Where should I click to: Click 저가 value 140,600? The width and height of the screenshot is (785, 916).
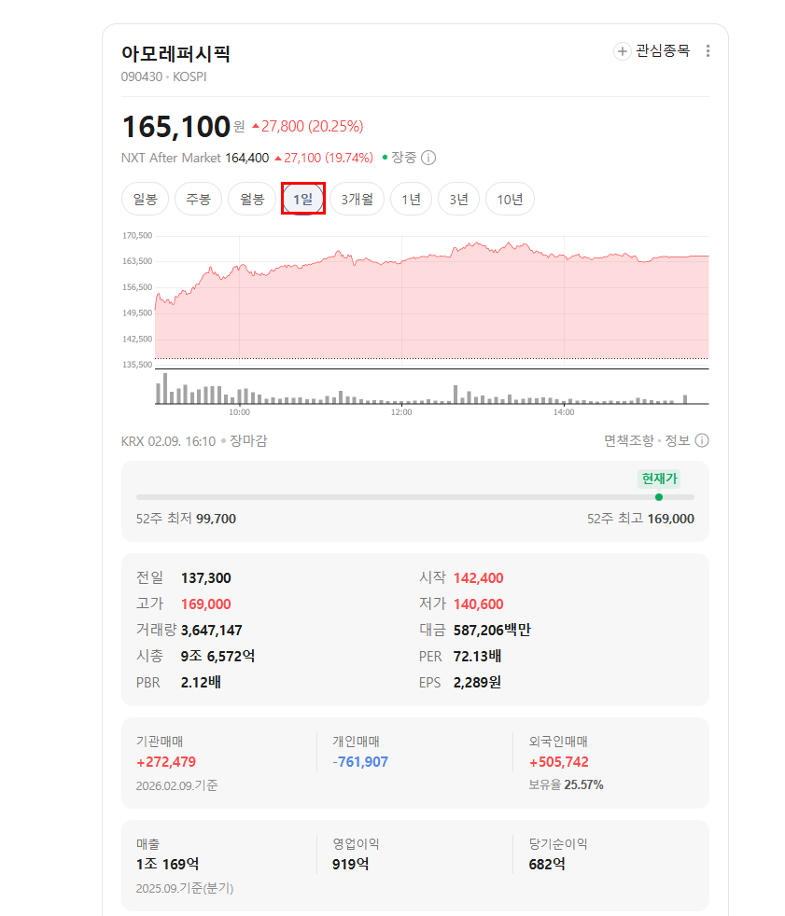pos(478,604)
